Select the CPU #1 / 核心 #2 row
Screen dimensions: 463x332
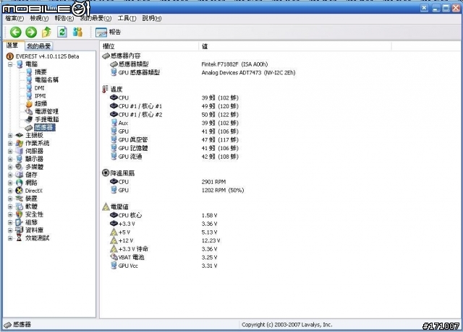point(174,115)
